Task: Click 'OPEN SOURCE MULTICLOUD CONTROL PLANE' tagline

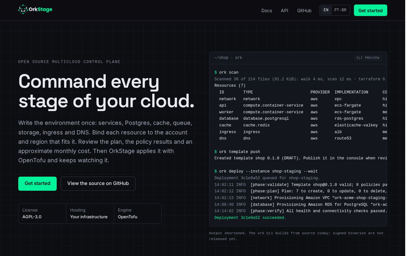Action: [x=69, y=62]
